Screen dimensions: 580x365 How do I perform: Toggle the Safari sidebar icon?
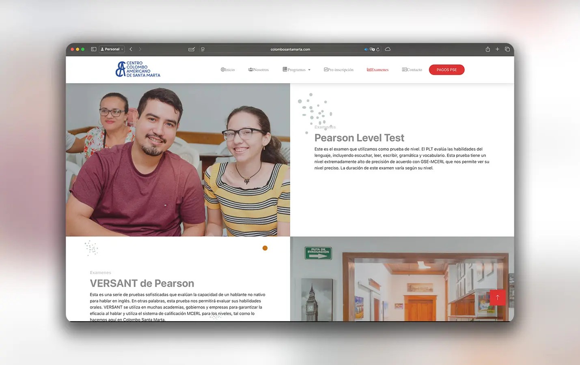pos(93,49)
